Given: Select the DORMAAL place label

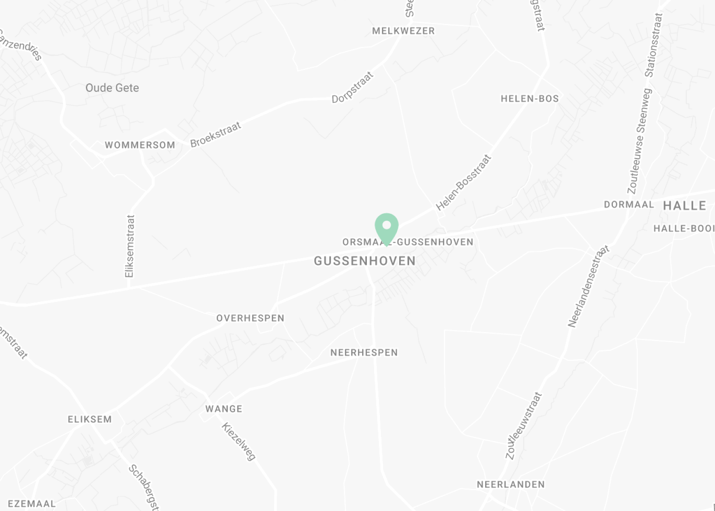Looking at the screenshot, I should point(629,204).
